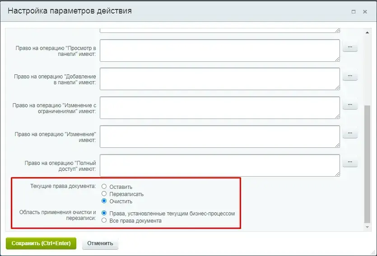Select "Оставить" for current document rights
This screenshot has width=377, height=256.
point(104,187)
